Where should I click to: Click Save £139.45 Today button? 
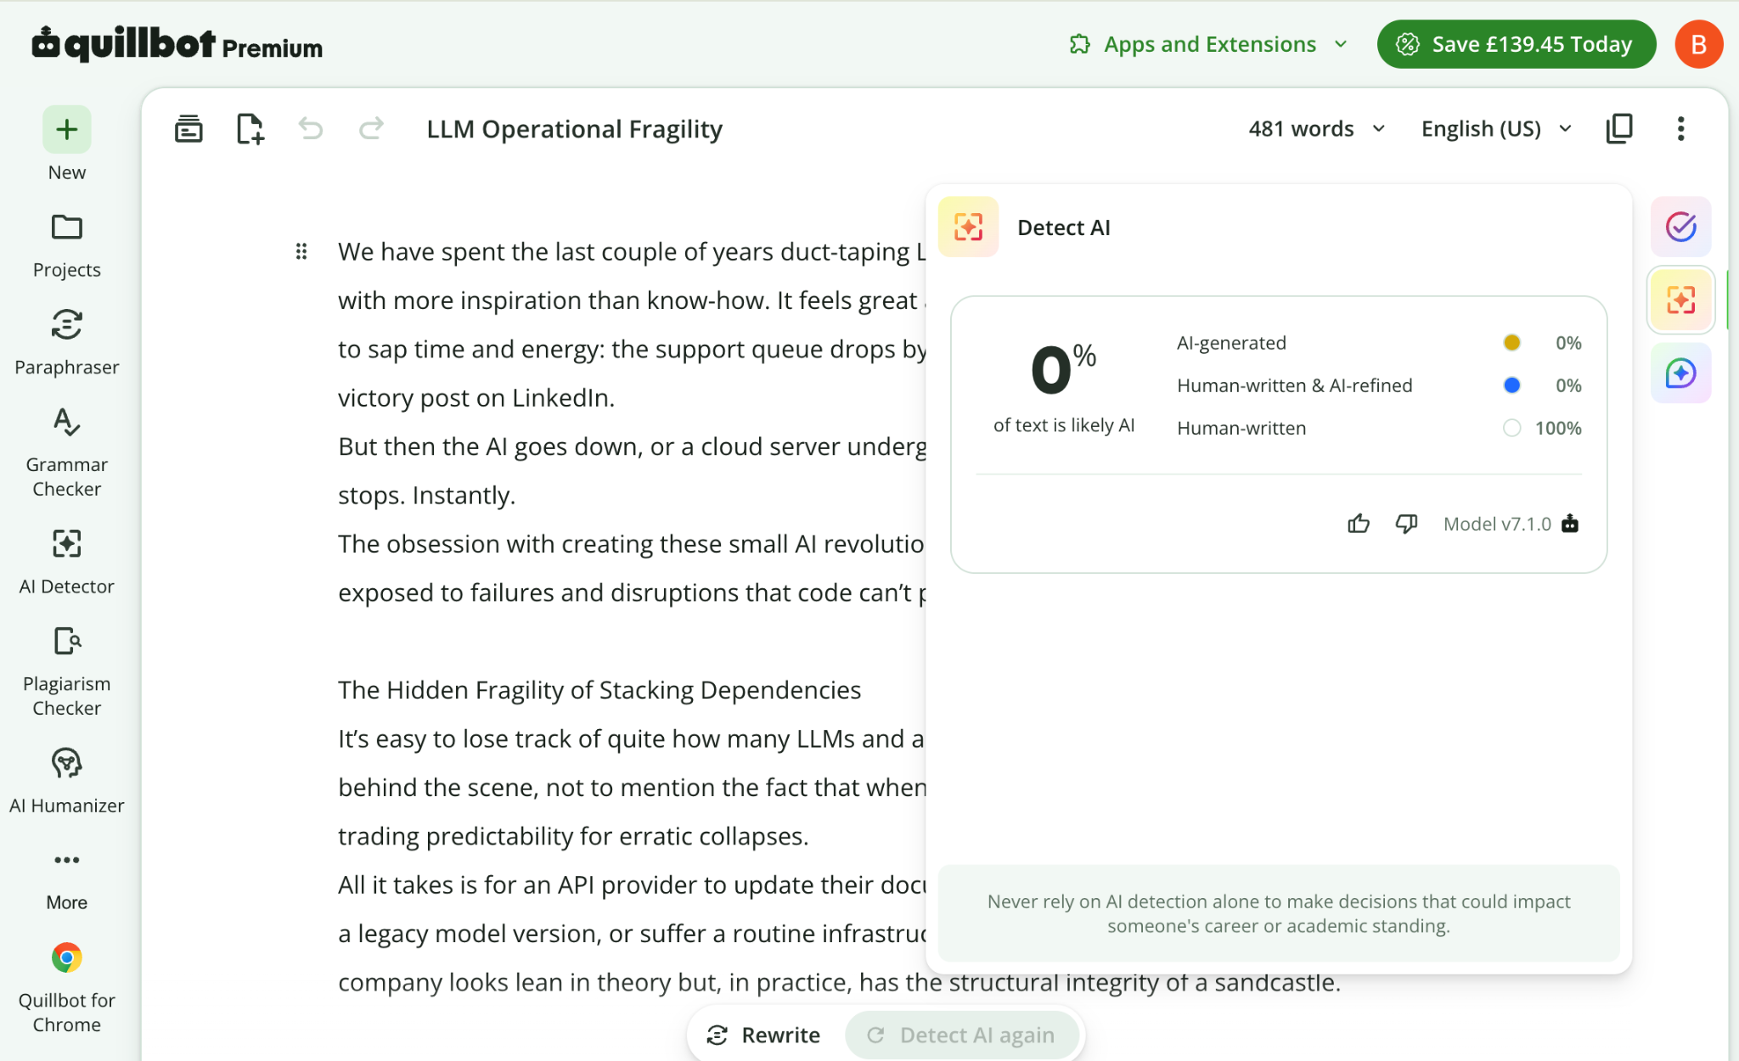point(1516,44)
